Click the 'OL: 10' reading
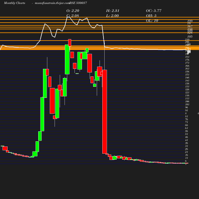The image size is (199, 199). (x=152, y=21)
